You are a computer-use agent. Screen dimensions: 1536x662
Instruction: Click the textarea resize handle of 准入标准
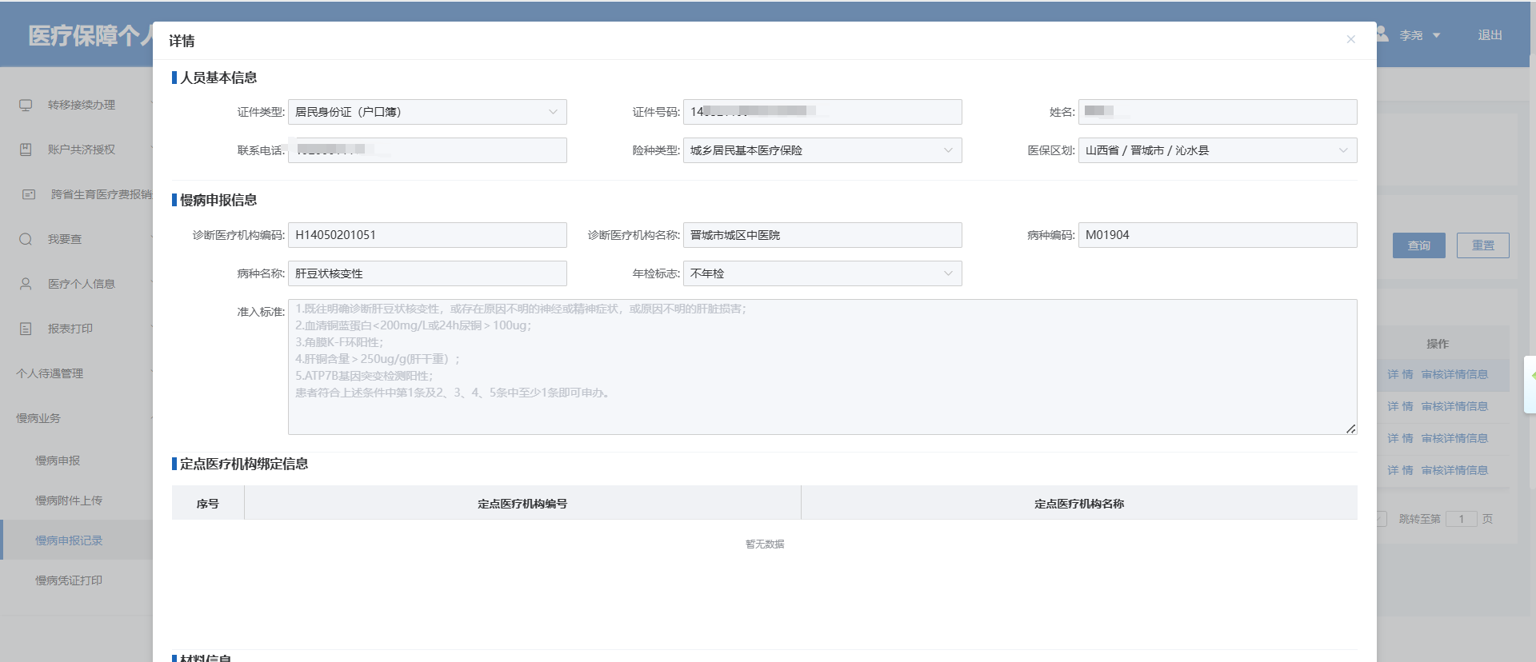tap(1350, 429)
